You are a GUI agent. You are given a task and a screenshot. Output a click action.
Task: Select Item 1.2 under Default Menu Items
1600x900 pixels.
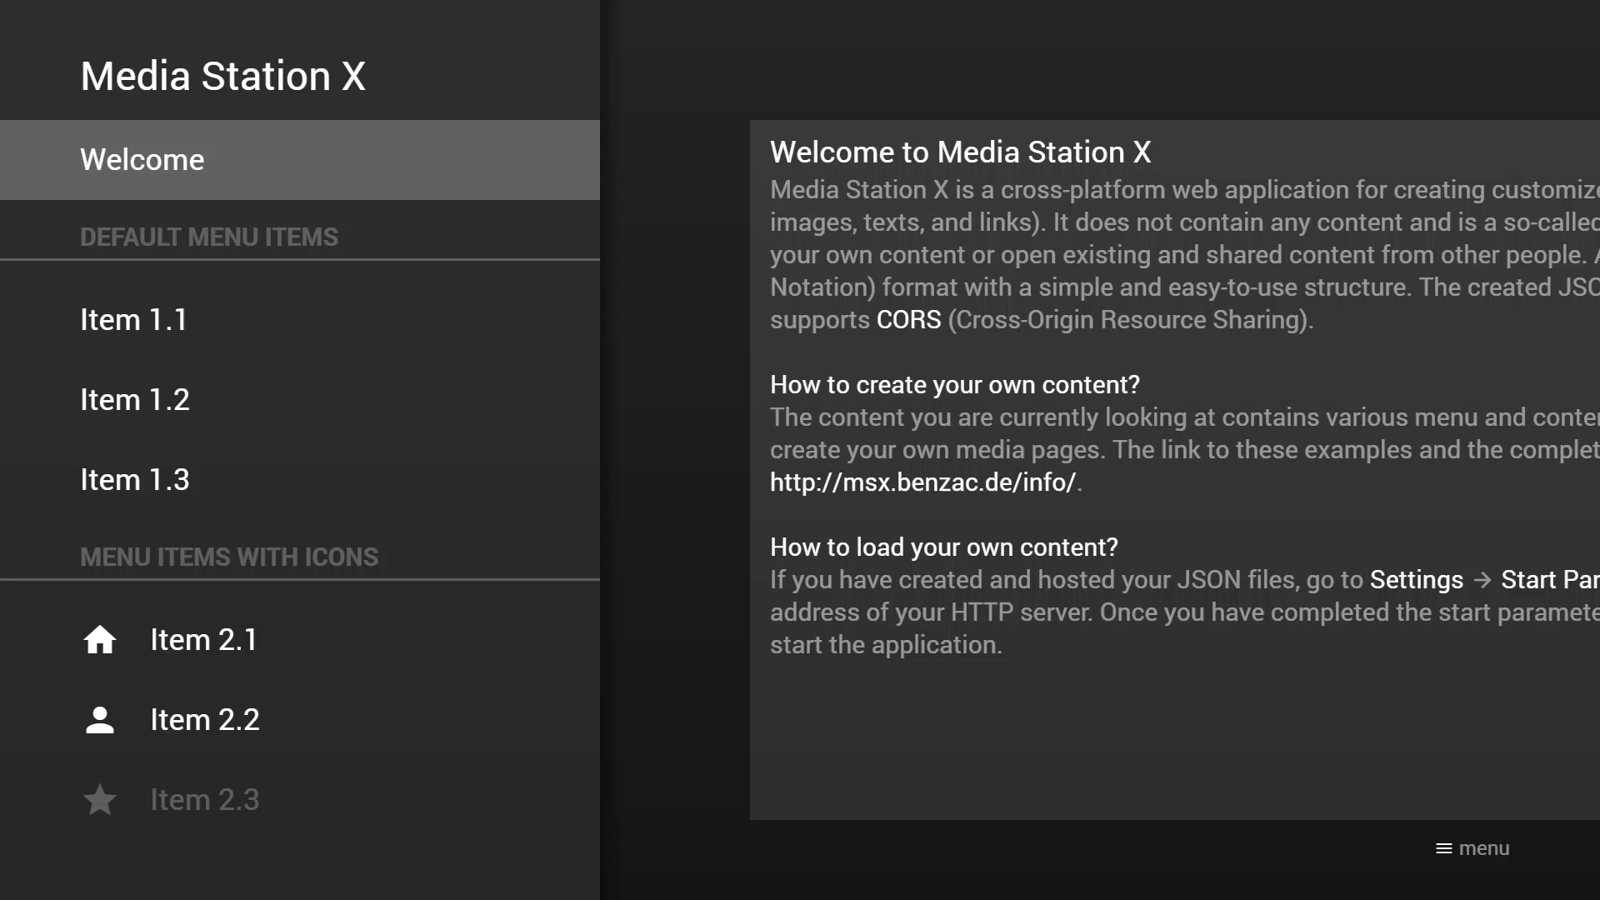(x=134, y=399)
